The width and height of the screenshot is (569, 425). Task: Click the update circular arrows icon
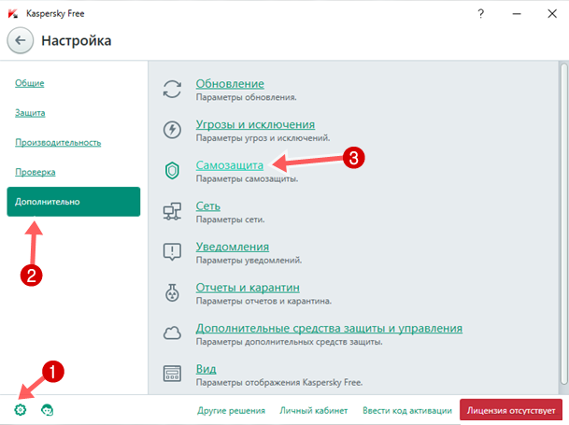point(172,90)
